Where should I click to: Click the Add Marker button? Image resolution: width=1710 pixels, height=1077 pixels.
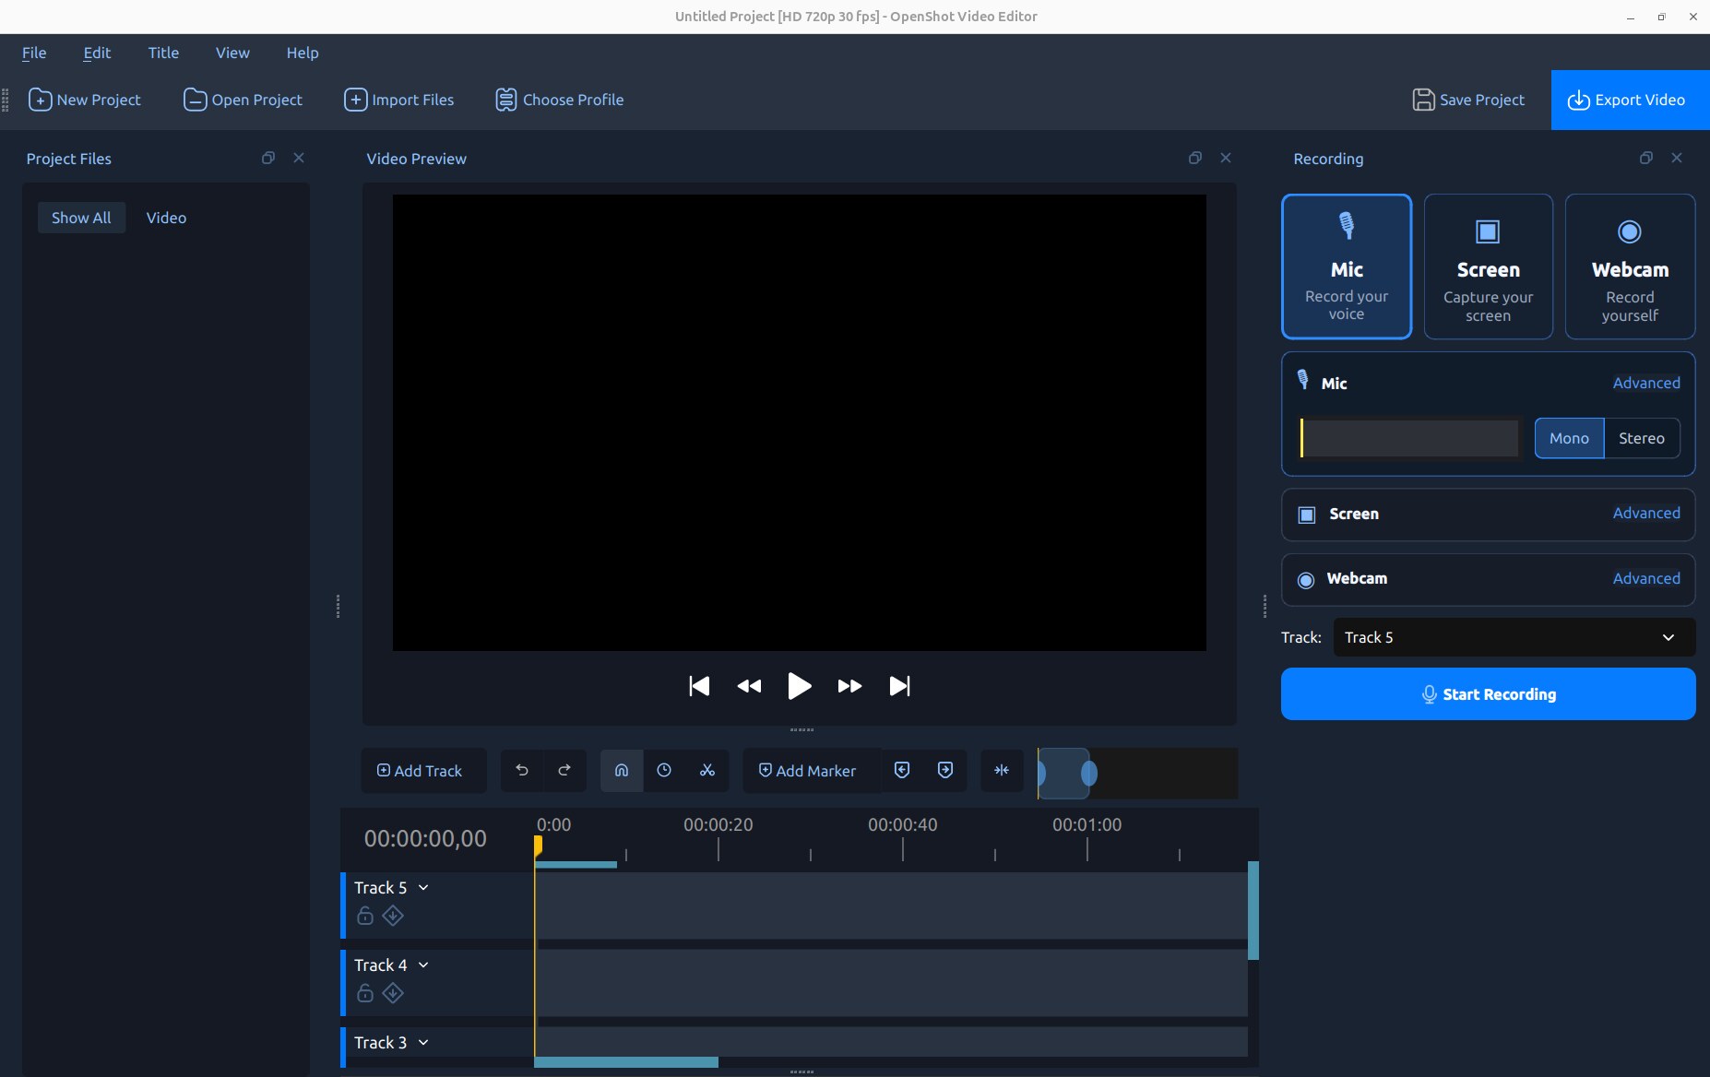point(808,770)
